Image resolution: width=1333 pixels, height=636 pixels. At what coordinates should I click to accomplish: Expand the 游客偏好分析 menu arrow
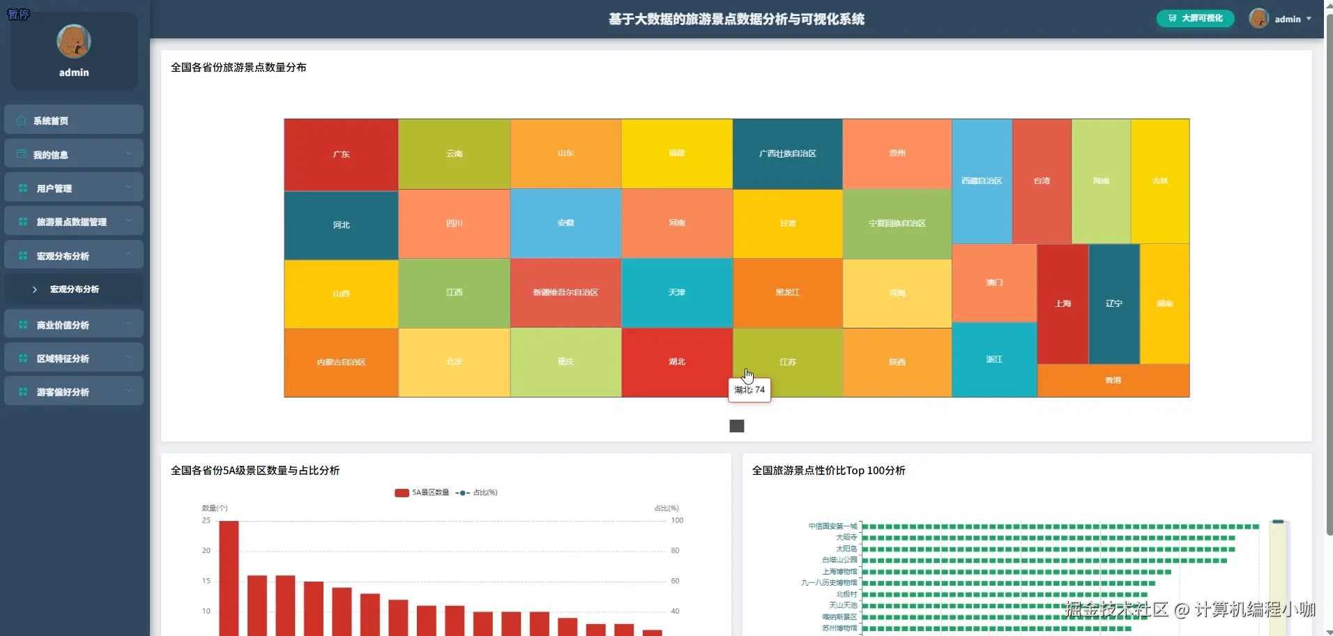pyautogui.click(x=128, y=391)
